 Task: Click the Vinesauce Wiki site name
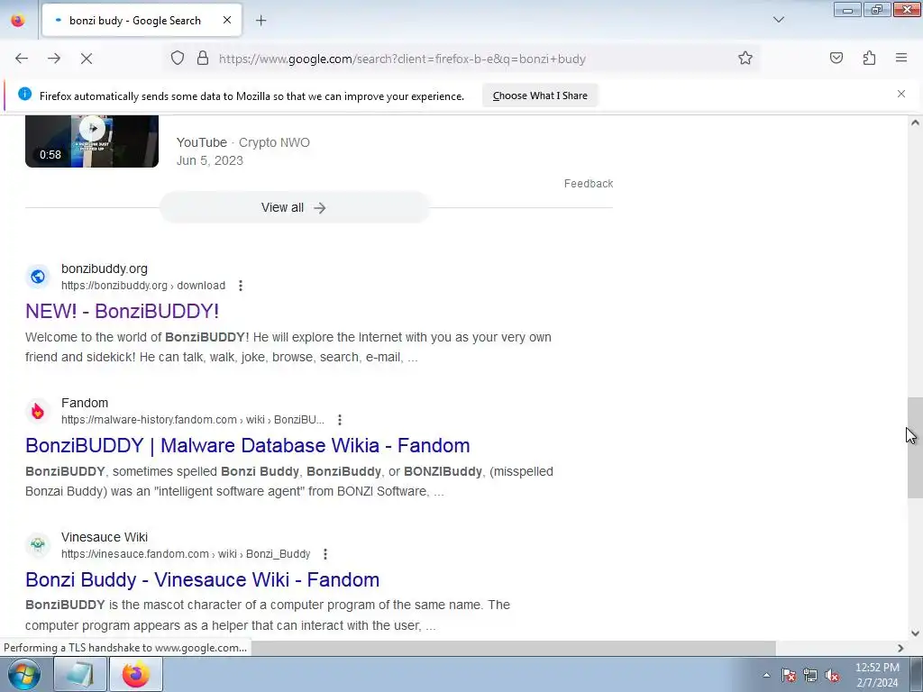pos(105,537)
